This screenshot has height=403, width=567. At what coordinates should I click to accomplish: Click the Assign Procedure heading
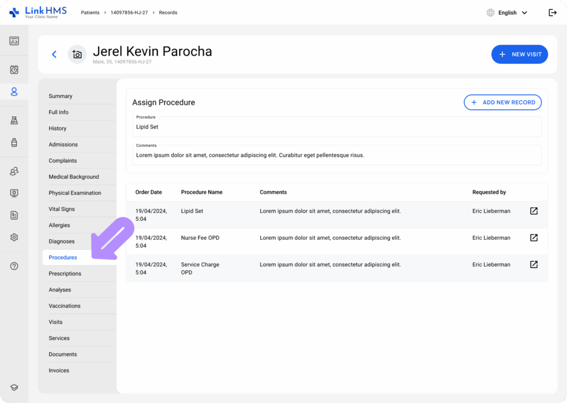coord(163,102)
